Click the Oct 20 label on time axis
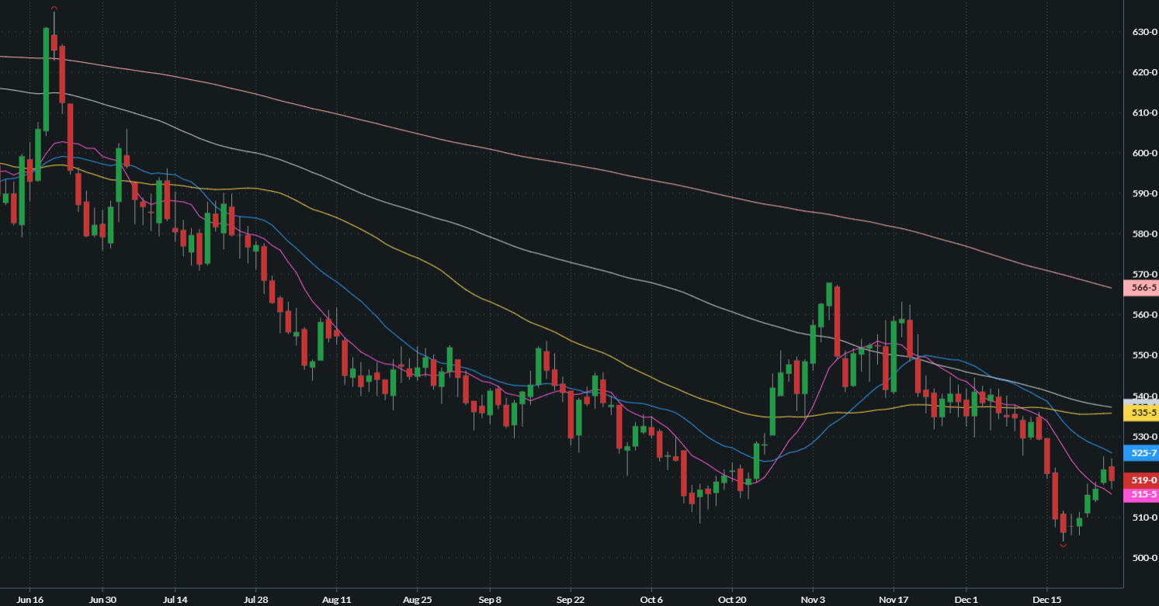Screen dimensions: 1159x606 tap(731, 599)
